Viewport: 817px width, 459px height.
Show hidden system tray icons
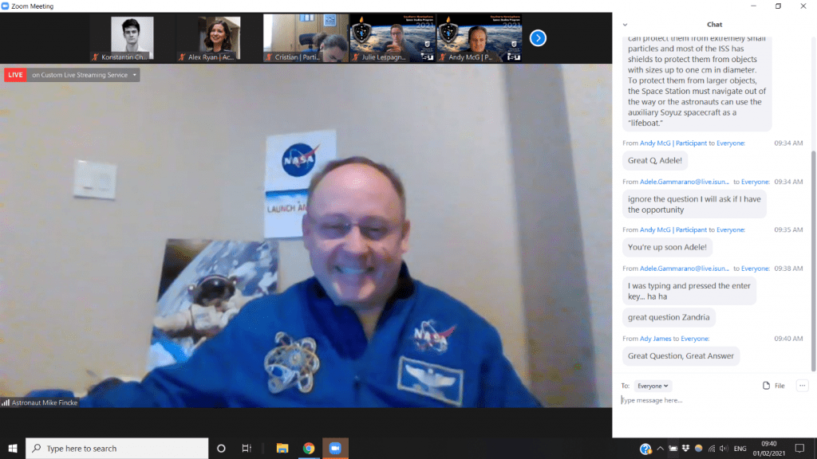(x=661, y=448)
